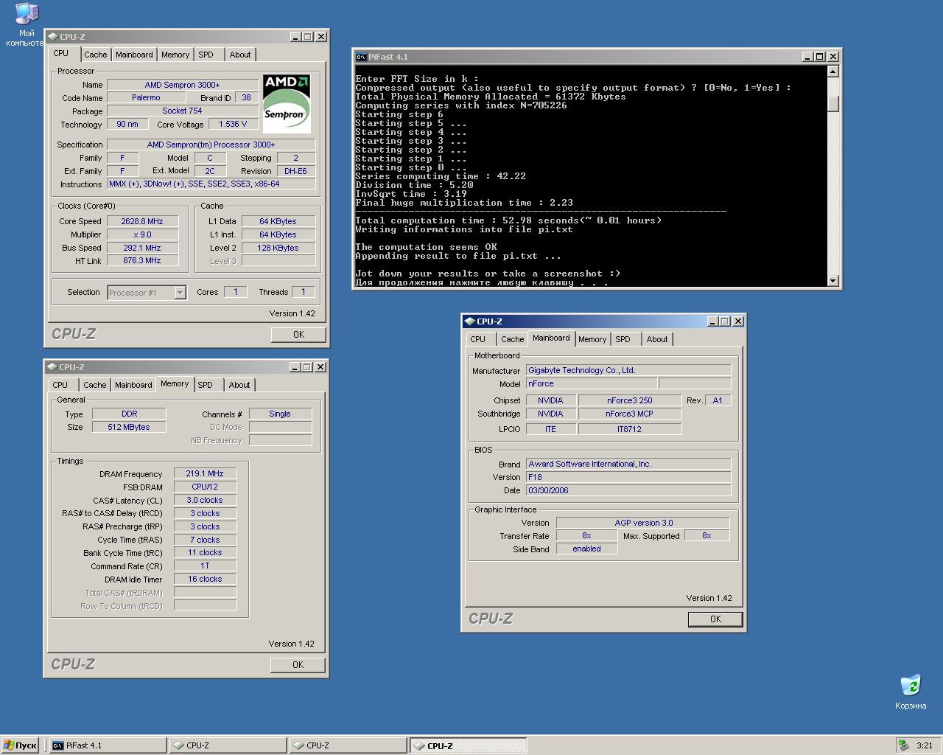Click the Package field Socket 754
Viewport: 943px width, 755px height.
182,111
